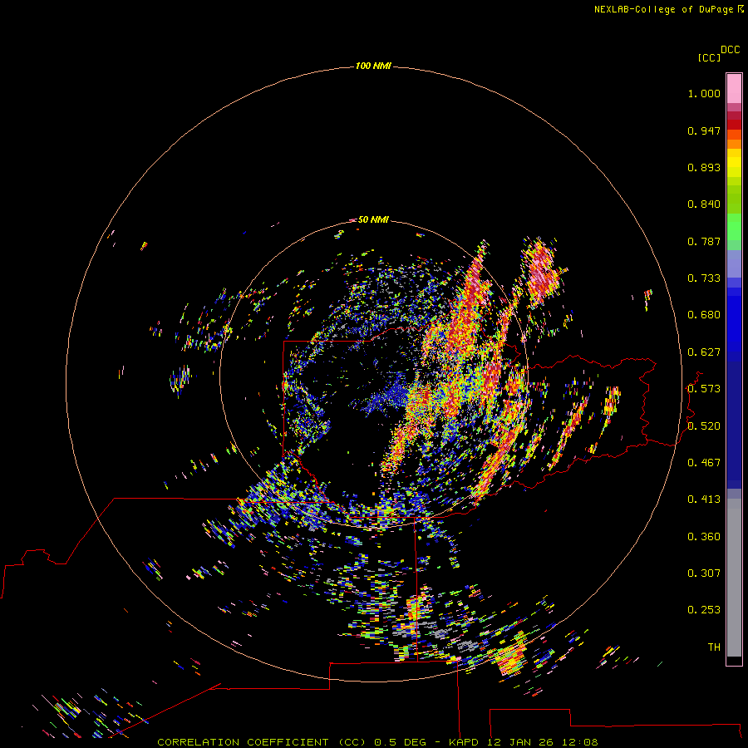Image resolution: width=748 pixels, height=748 pixels.
Task: Click the pink swatch on the color bar
Action: tap(734, 89)
